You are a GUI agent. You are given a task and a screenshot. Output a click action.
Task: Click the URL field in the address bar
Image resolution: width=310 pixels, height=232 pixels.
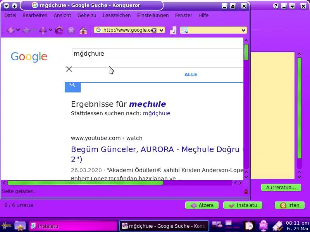point(127,30)
